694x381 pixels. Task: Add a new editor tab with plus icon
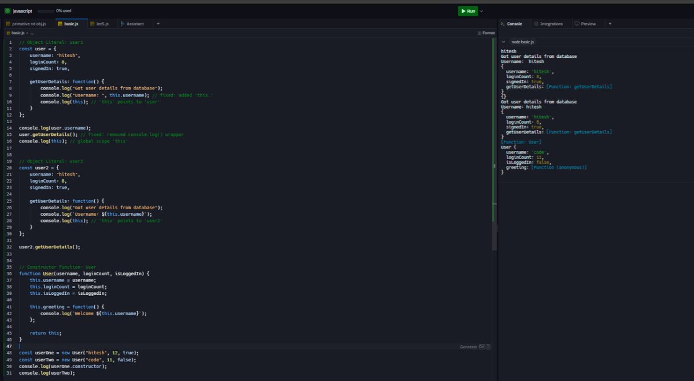coord(158,24)
